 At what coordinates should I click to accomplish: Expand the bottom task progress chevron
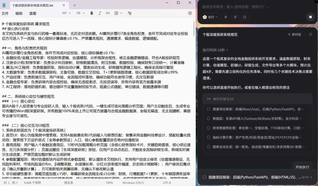point(311,177)
